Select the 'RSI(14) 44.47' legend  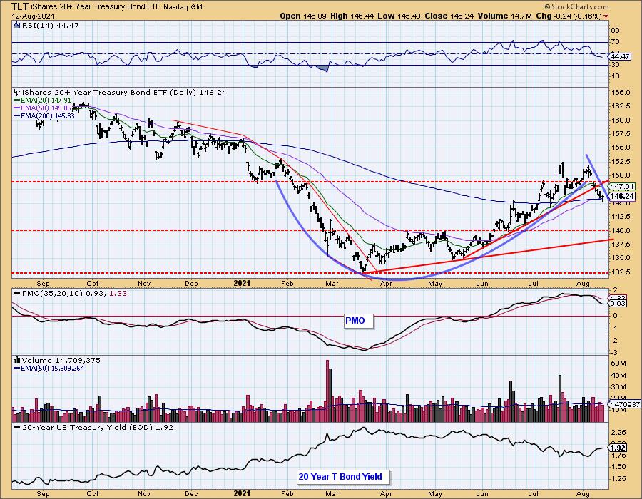point(50,25)
